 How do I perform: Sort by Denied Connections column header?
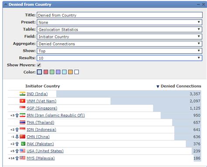[181, 86]
